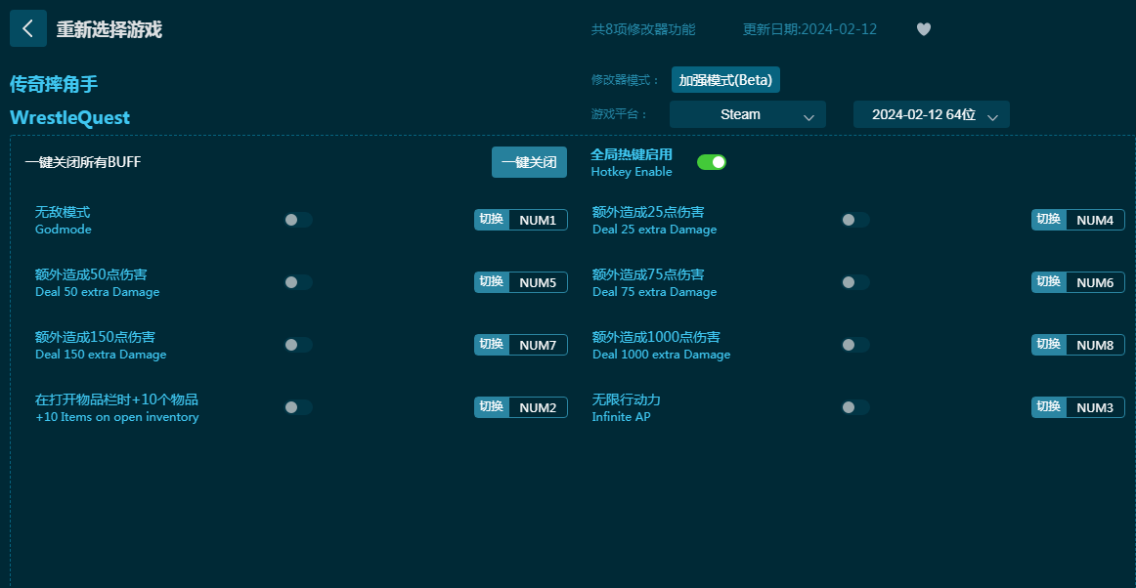Click the NUM3 hotkey field
The width and height of the screenshot is (1136, 588).
pos(1095,407)
